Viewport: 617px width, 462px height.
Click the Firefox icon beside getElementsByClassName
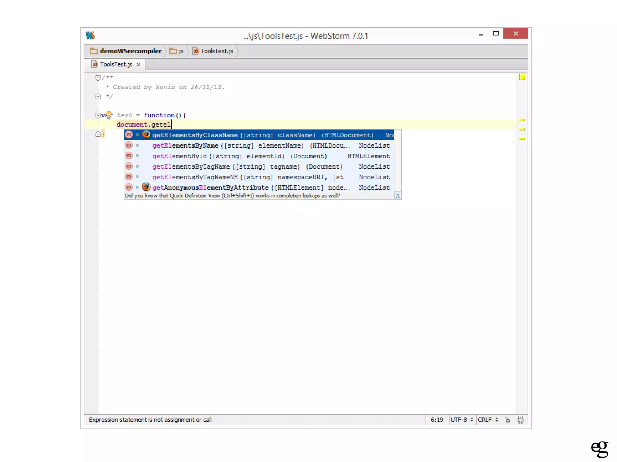coord(146,134)
